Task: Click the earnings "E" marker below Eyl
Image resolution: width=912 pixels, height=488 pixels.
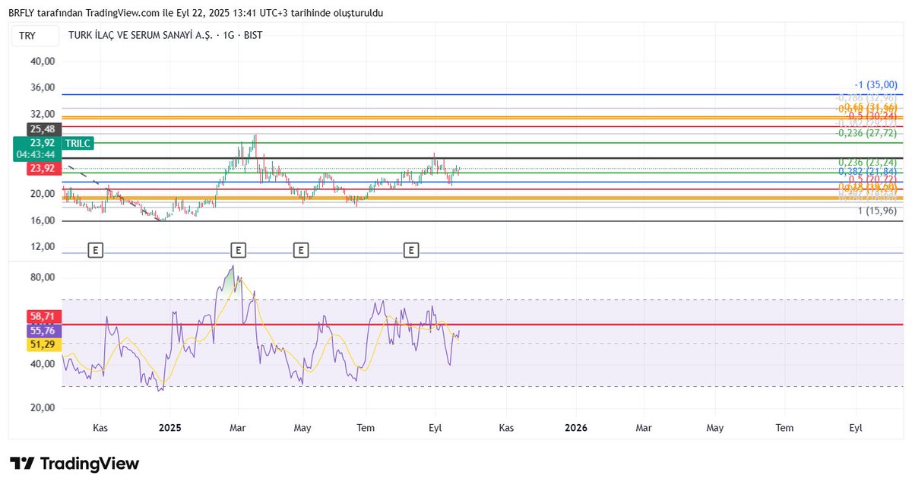Action: tap(411, 249)
